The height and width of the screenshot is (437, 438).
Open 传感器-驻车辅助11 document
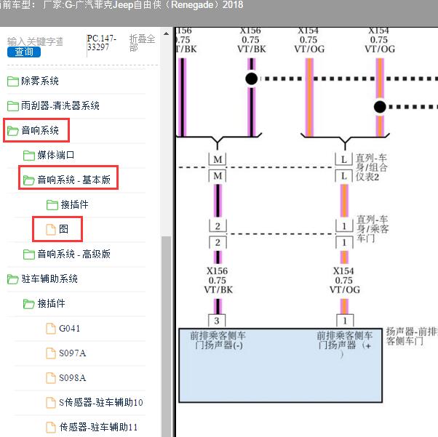(x=98, y=427)
